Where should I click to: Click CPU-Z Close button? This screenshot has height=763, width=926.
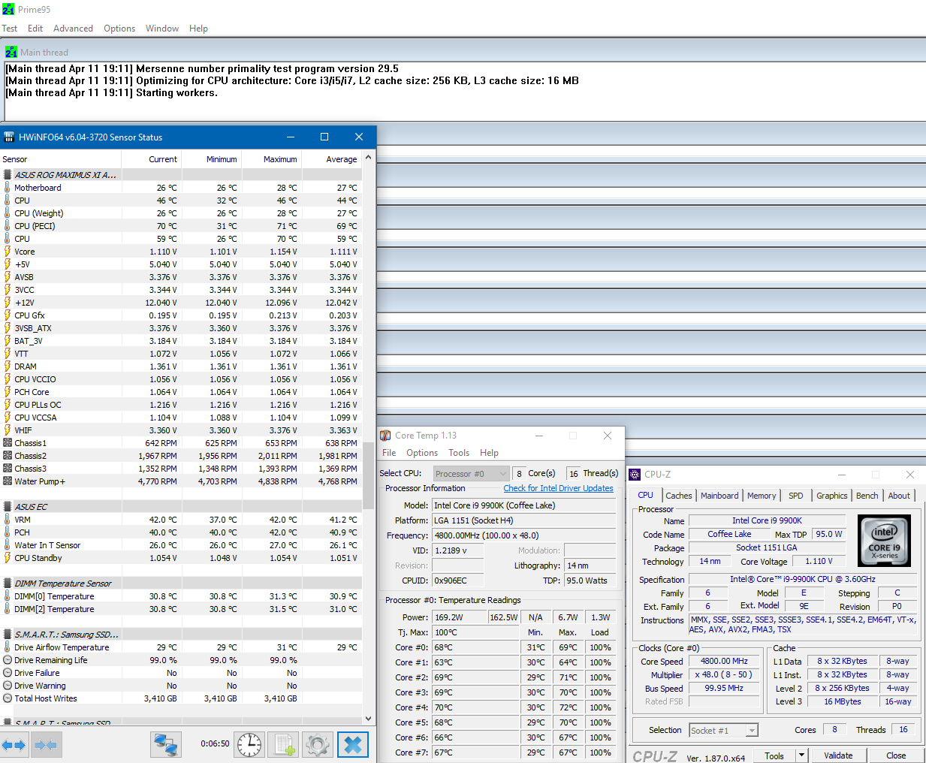896,755
